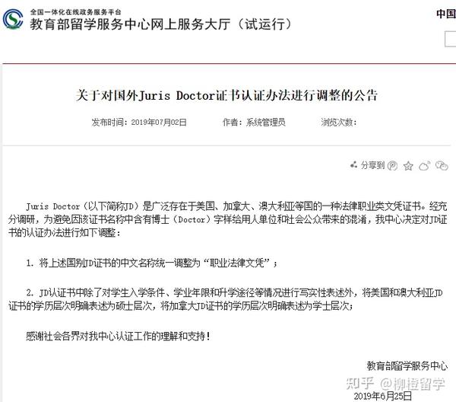The height and width of the screenshot is (402, 456).
Task: Click the CSCSE green-blue logo
Action: pyautogui.click(x=13, y=19)
